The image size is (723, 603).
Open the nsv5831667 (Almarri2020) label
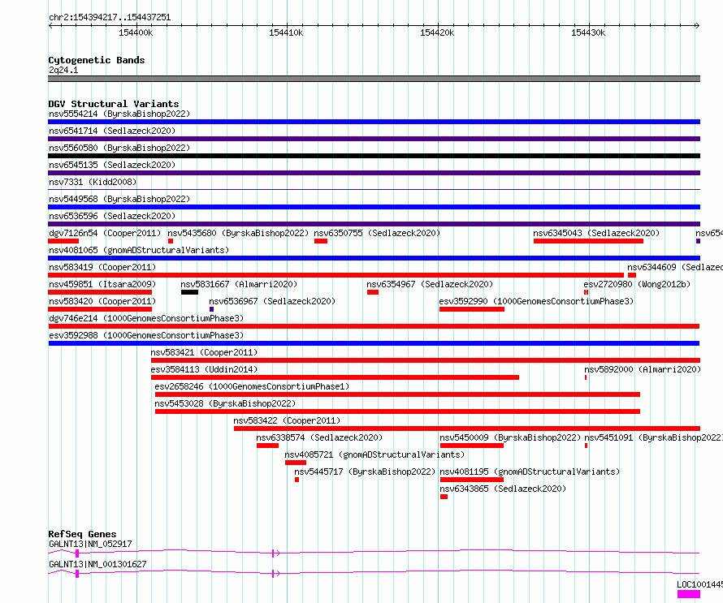239,284
